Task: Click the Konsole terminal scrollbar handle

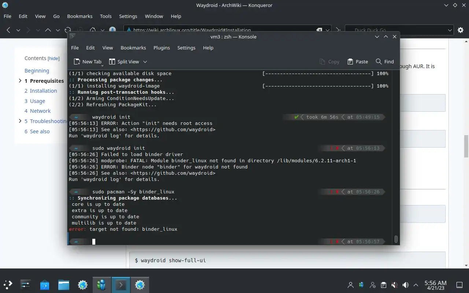Action: 396,239
